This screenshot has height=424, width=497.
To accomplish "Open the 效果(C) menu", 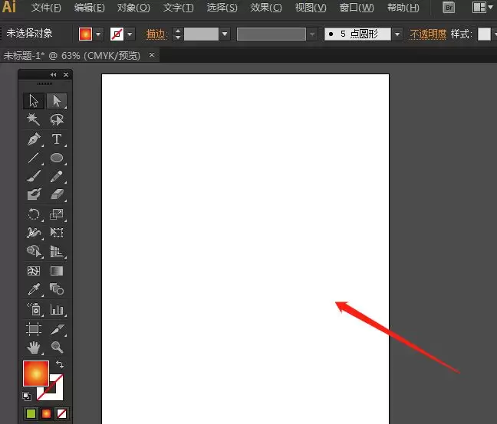I will pyautogui.click(x=266, y=8).
